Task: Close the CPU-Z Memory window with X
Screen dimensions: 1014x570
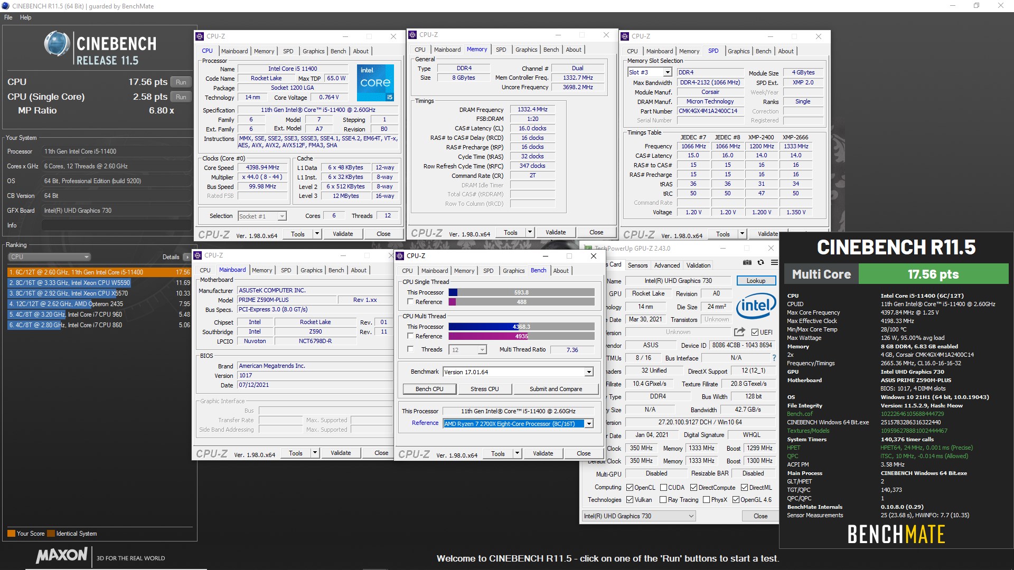Action: click(606, 35)
